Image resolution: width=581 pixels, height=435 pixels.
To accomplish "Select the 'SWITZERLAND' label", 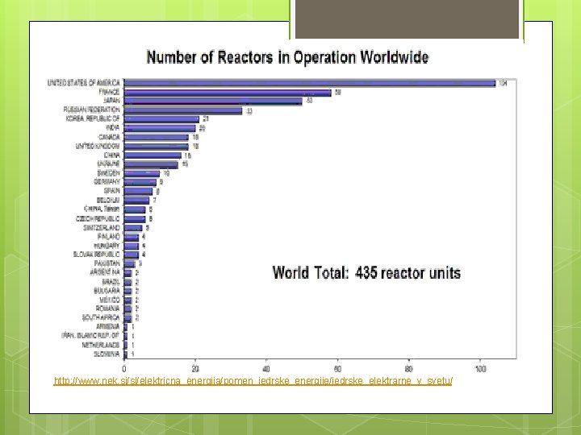I will (x=102, y=227).
